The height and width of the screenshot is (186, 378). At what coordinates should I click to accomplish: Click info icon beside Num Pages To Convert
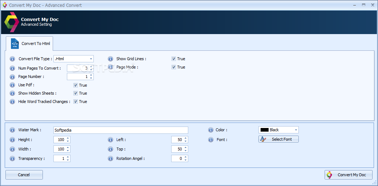[12, 68]
